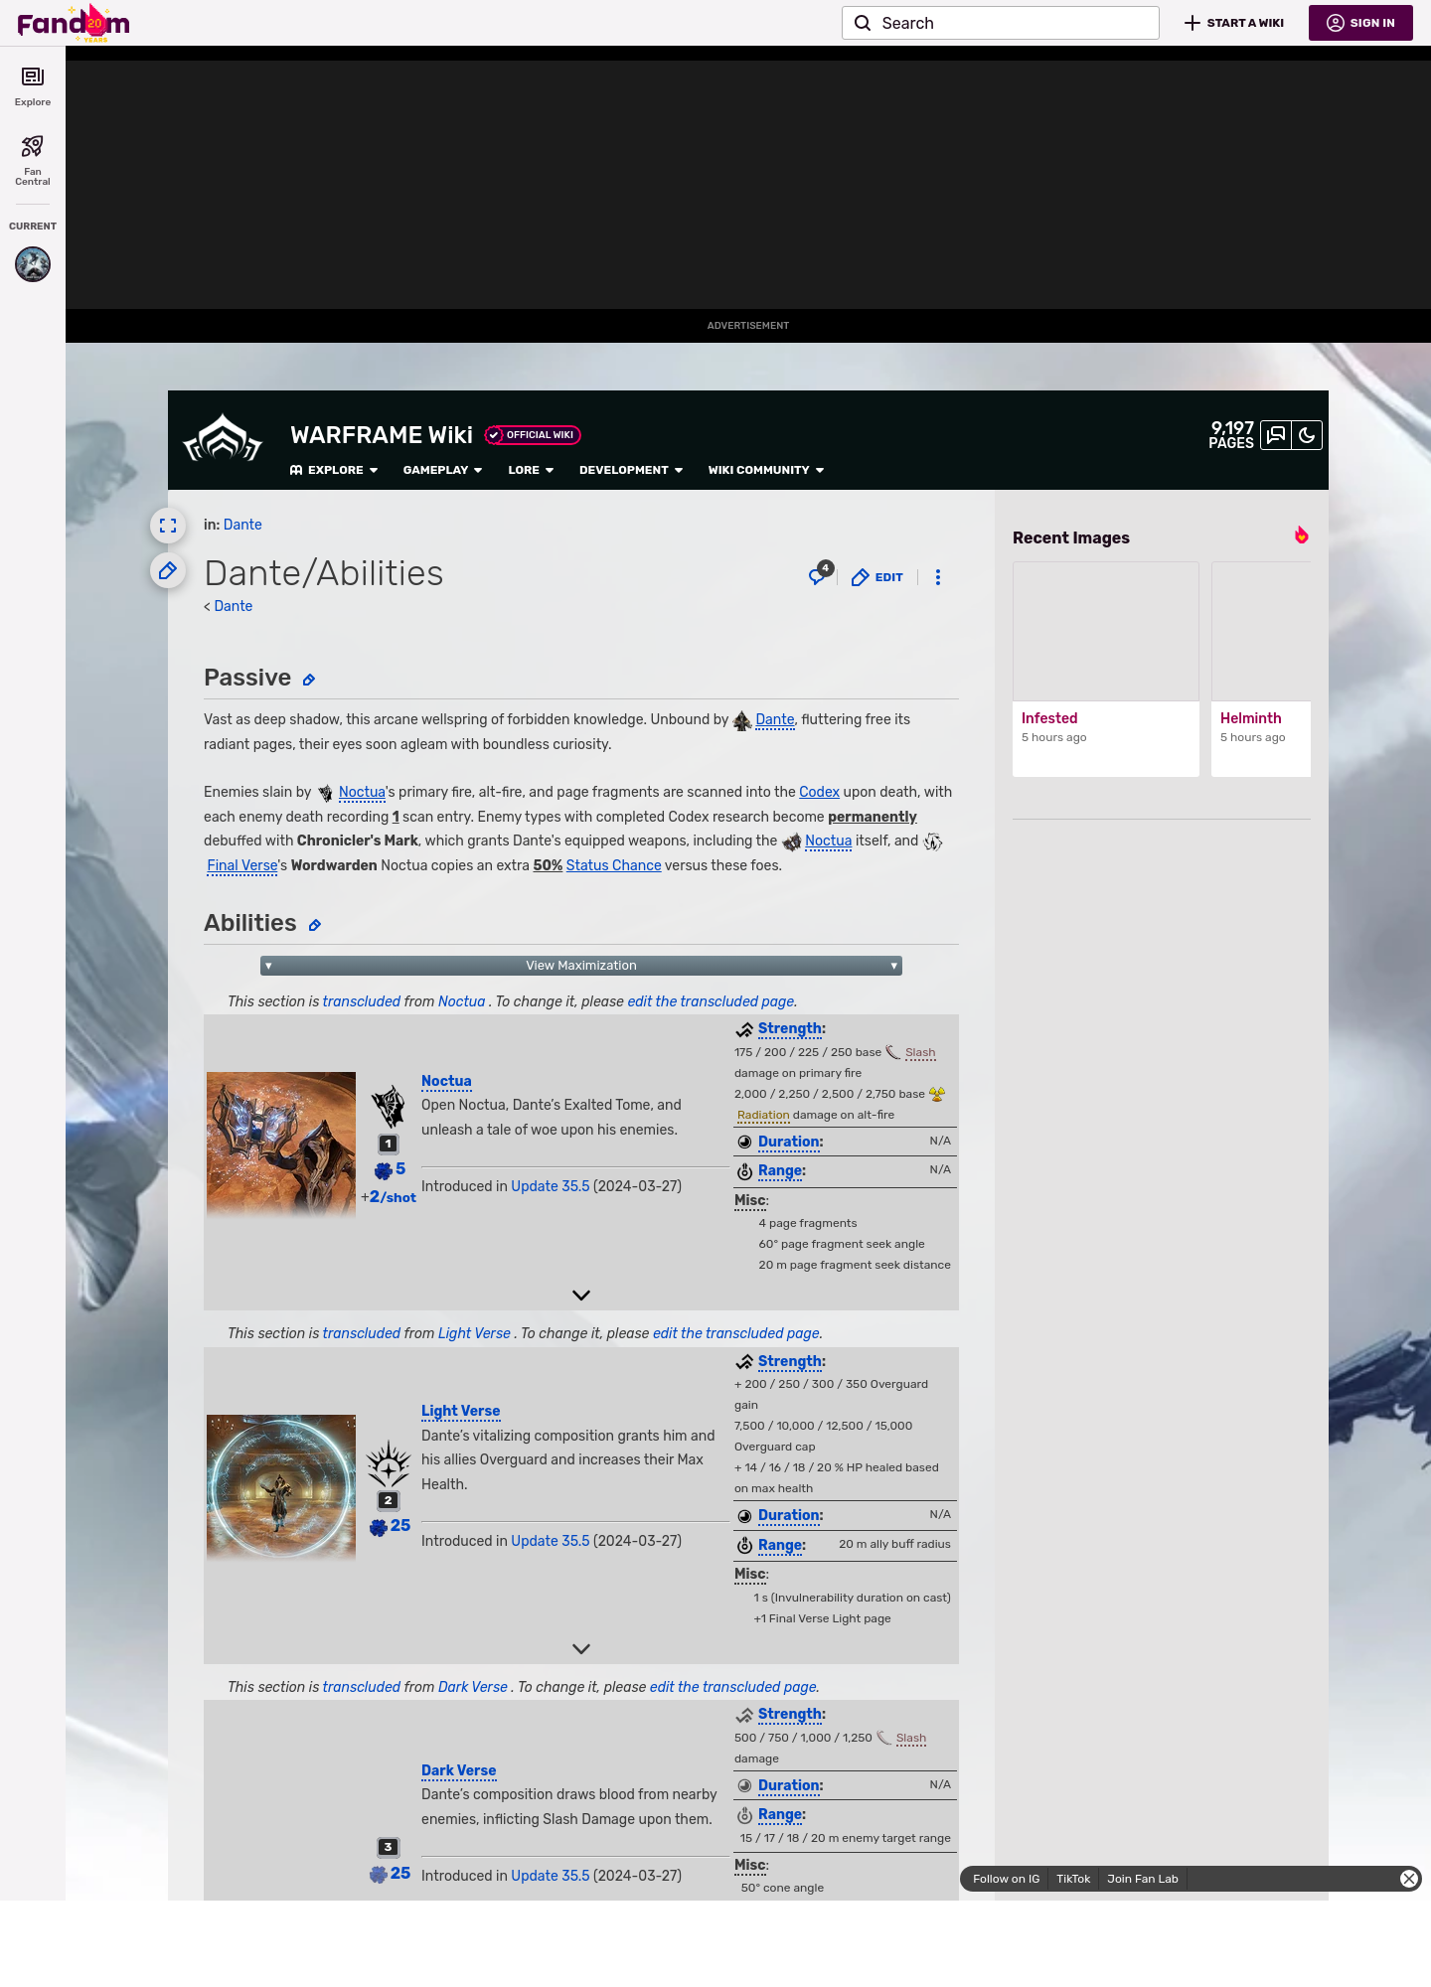Open the wiki discussions icon

point(1275,435)
